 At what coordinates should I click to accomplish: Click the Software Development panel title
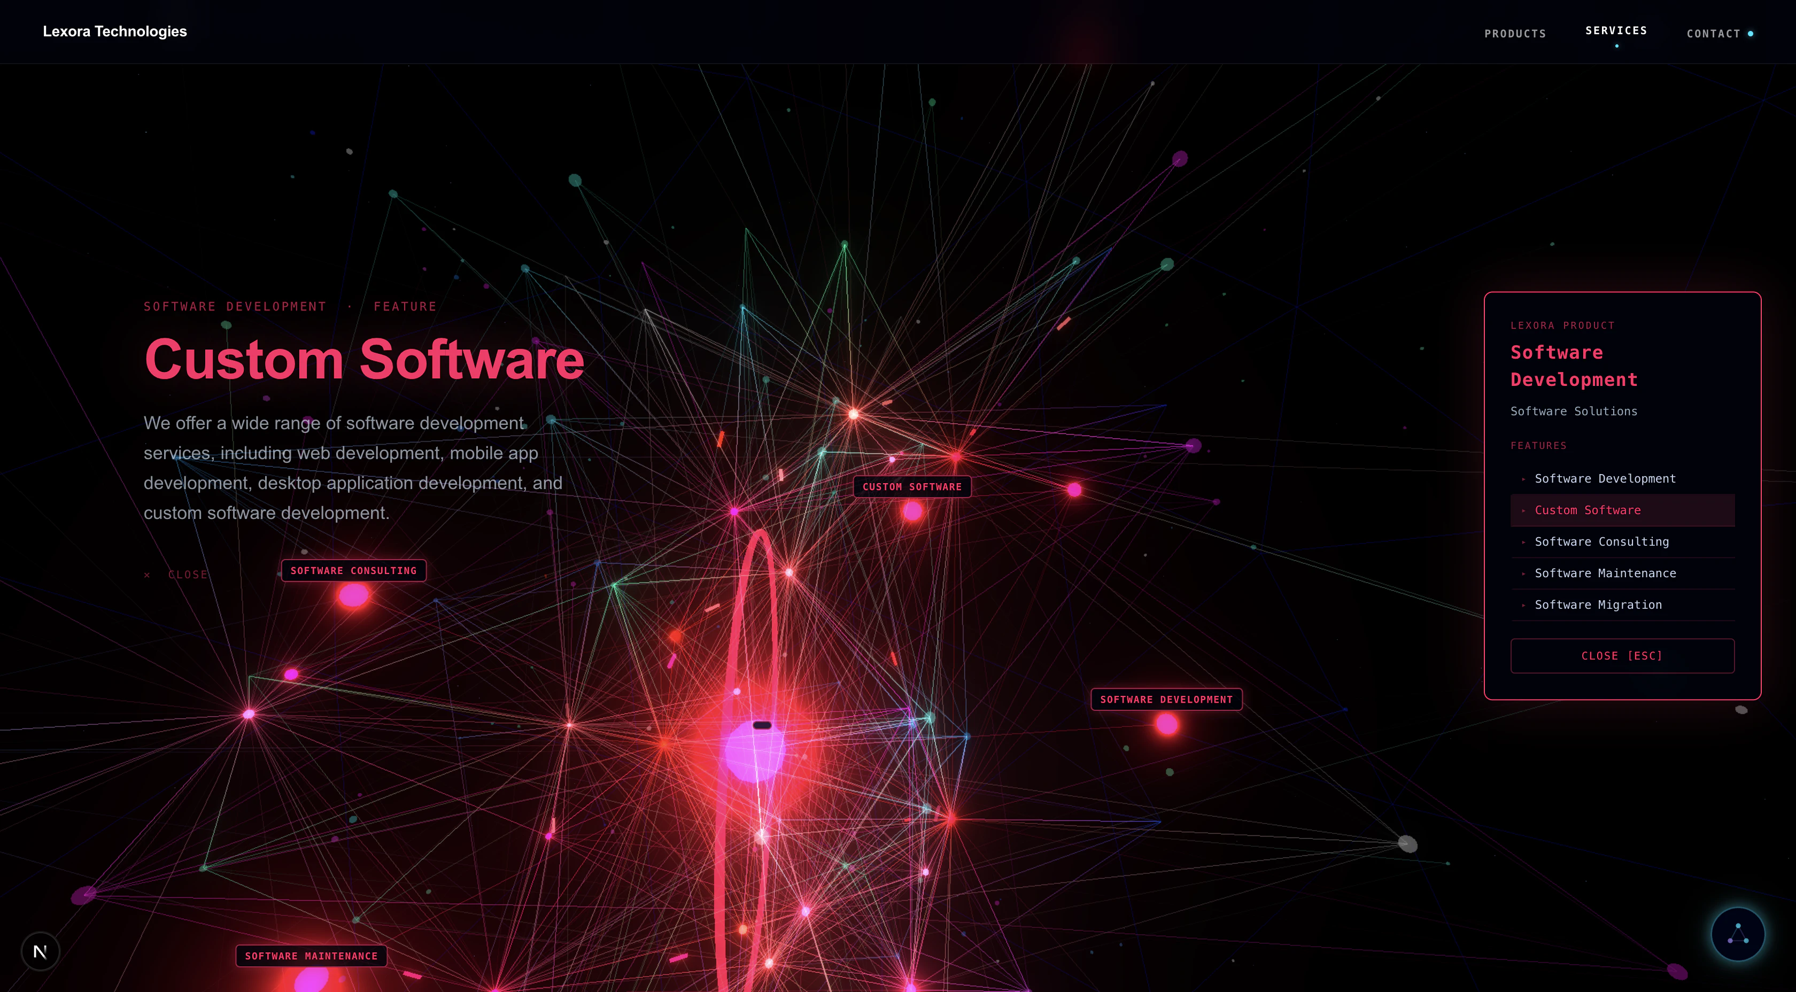[1574, 366]
